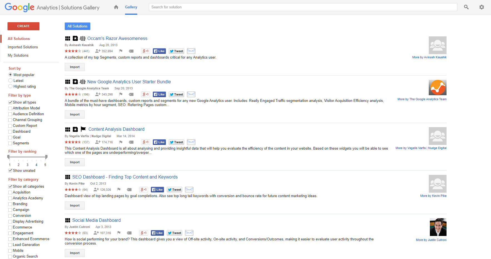The height and width of the screenshot is (259, 491).
Task: Click the red CREATE button
Action: 23,26
